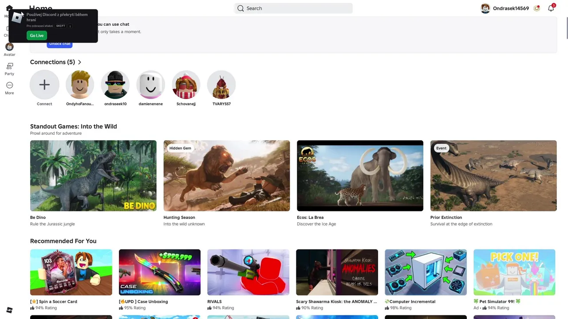Screen dimensions: 568x319
Task: Click the TVARYSS7 name label
Action: click(221, 104)
